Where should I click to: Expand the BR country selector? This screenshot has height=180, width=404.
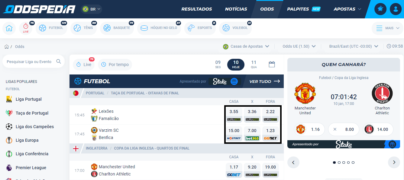point(92,9)
